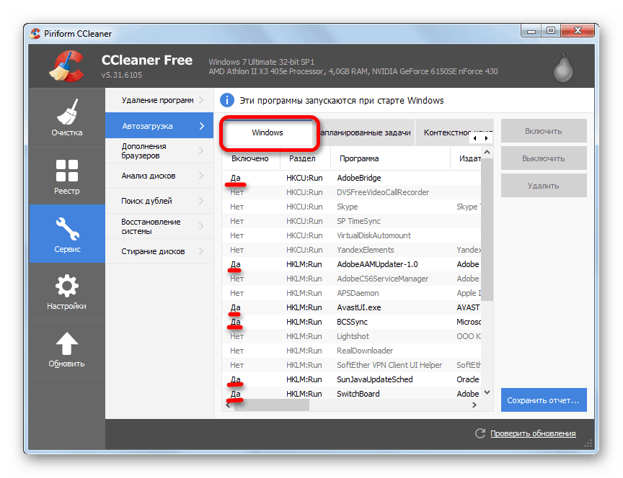
Task: Click the Проверить обновления link
Action: coord(533,433)
